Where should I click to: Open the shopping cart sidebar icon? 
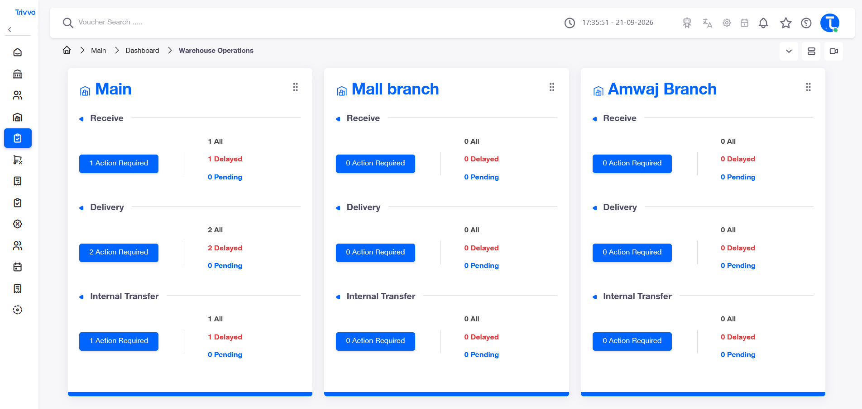tap(18, 160)
